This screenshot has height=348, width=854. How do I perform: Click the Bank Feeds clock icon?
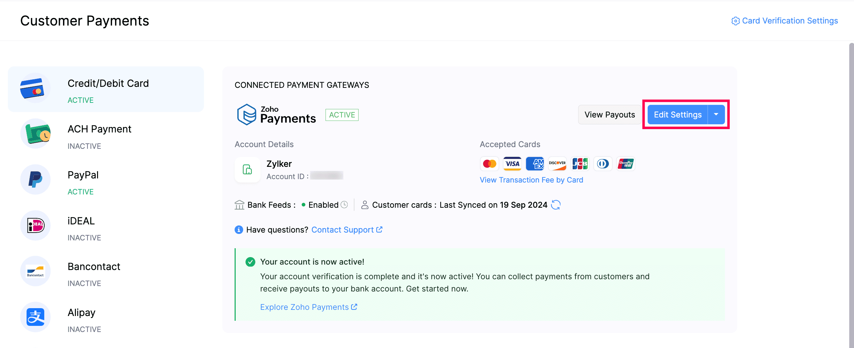click(x=344, y=205)
